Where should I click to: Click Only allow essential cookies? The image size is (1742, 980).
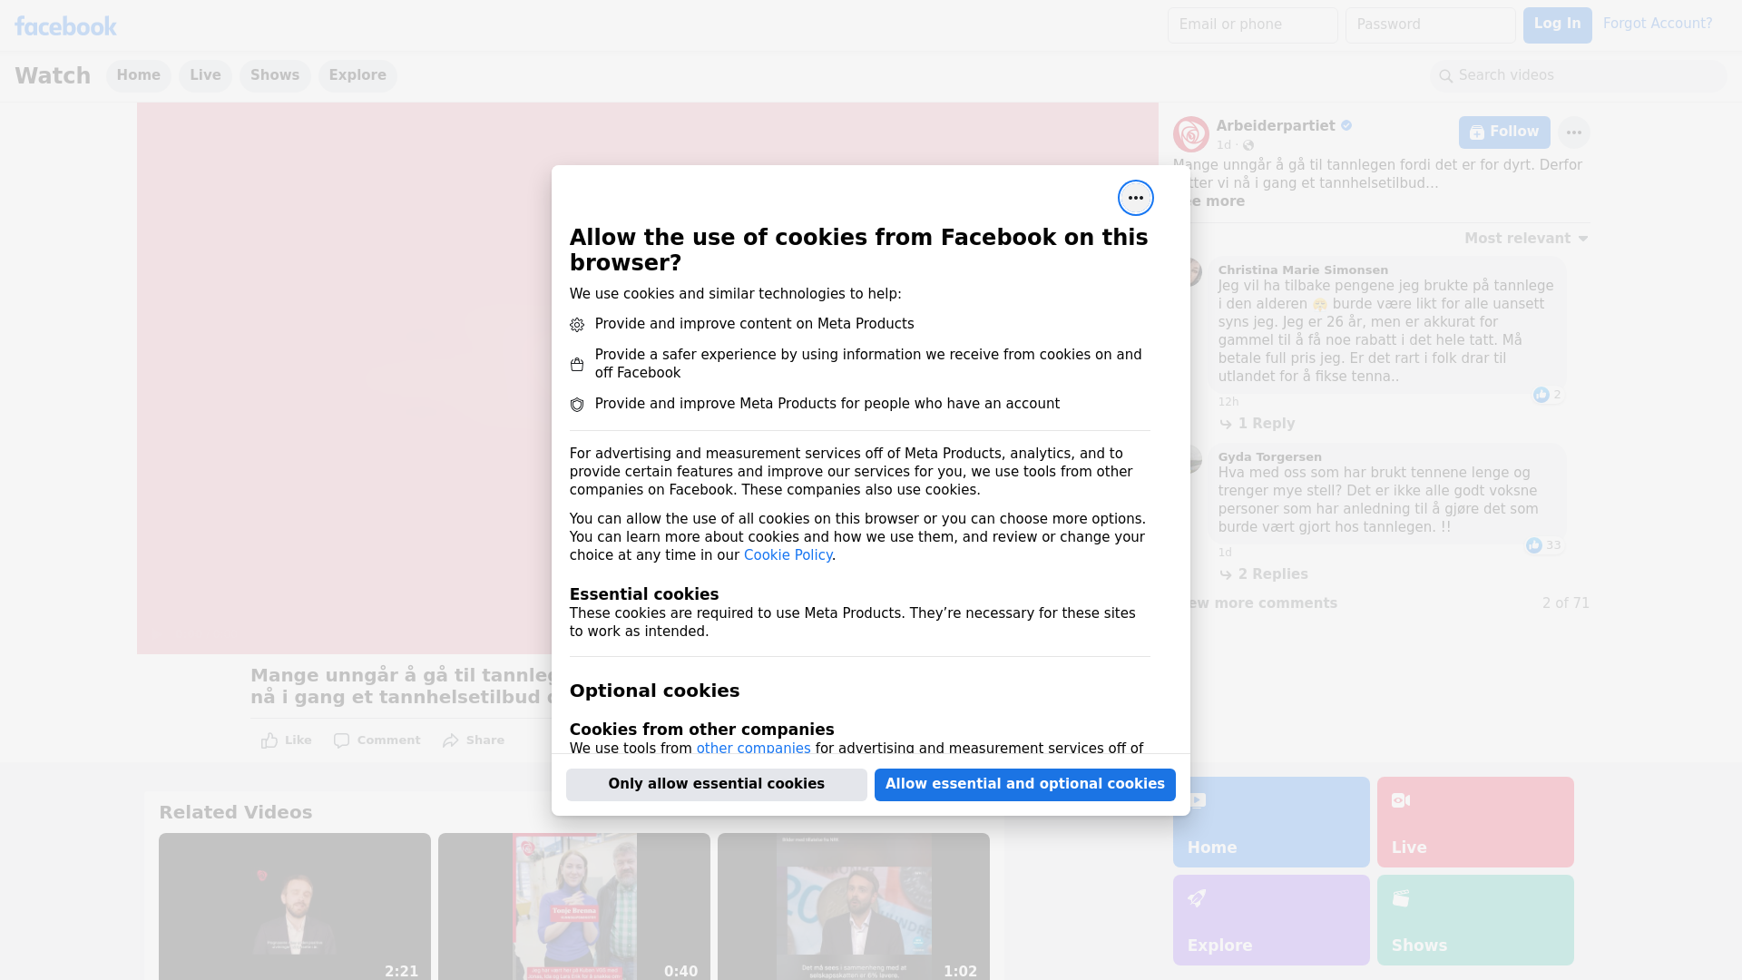(x=717, y=785)
